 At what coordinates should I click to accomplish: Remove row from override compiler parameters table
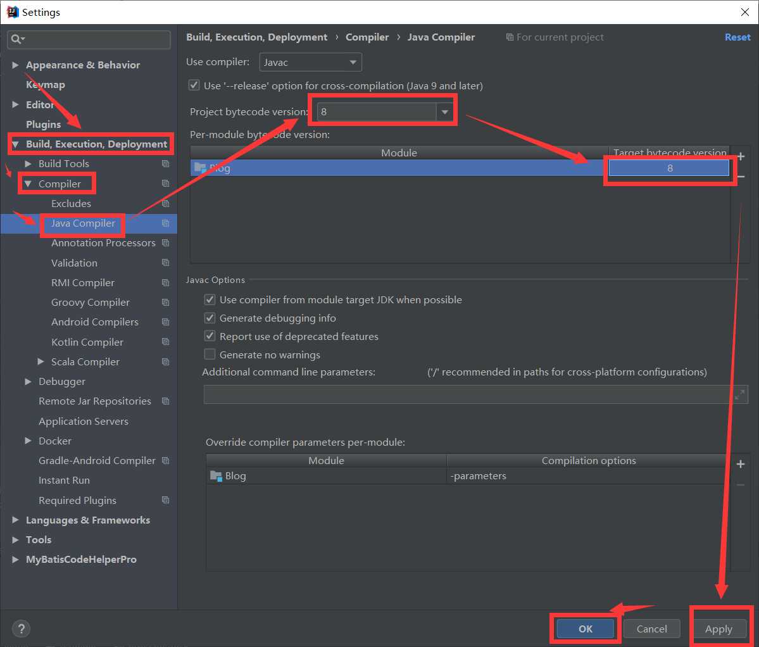point(741,485)
